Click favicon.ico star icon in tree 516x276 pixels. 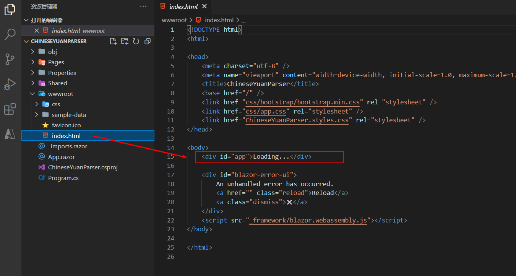click(x=45, y=125)
